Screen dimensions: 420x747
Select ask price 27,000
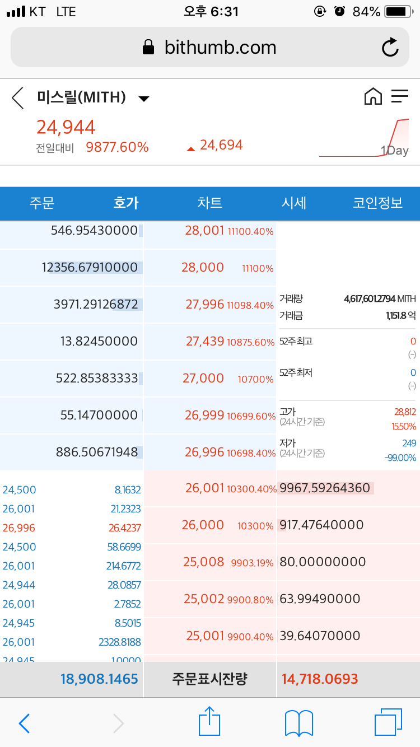pyautogui.click(x=203, y=379)
